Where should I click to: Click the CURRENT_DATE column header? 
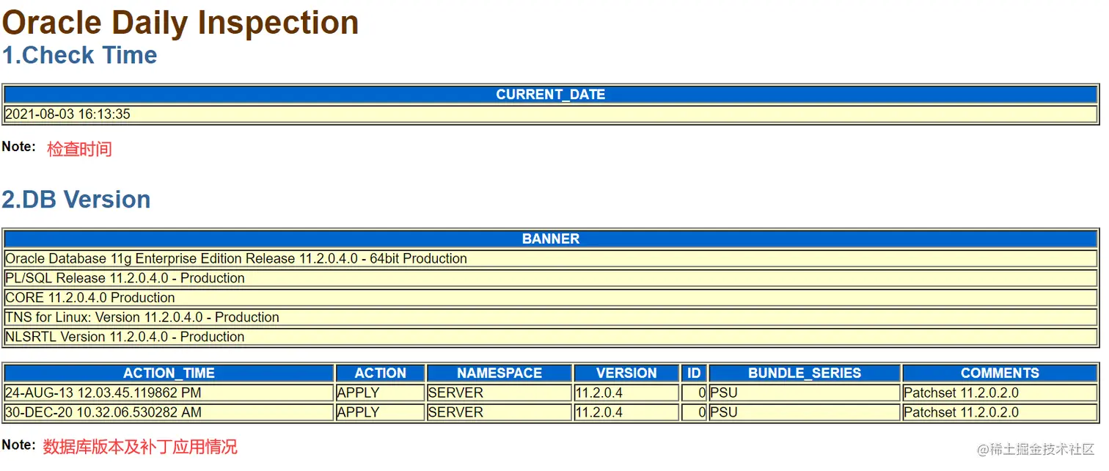pos(550,95)
